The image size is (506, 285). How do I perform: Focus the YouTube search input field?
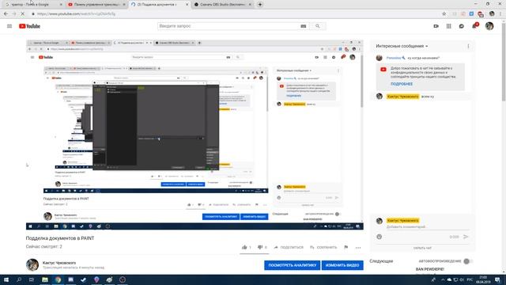click(228, 26)
